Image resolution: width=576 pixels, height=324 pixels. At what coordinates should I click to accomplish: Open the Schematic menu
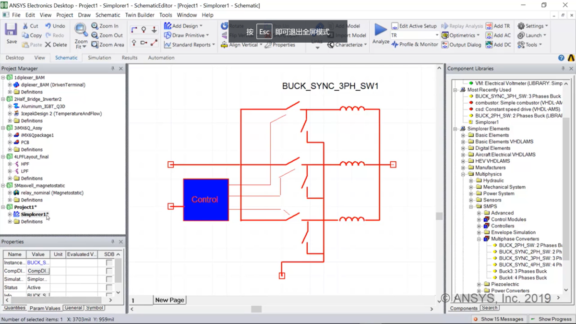[108, 15]
